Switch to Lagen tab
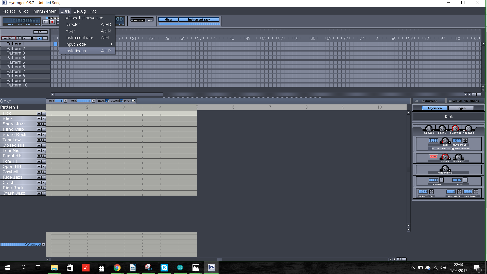487x274 pixels. point(461,108)
